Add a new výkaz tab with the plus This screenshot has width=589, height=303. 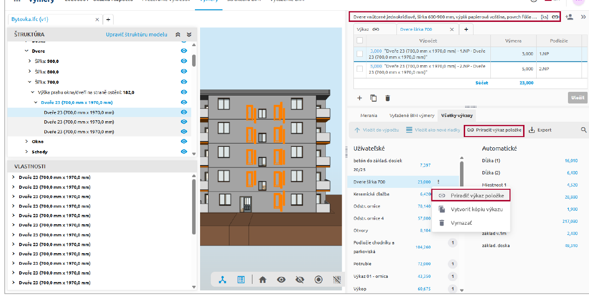(466, 29)
